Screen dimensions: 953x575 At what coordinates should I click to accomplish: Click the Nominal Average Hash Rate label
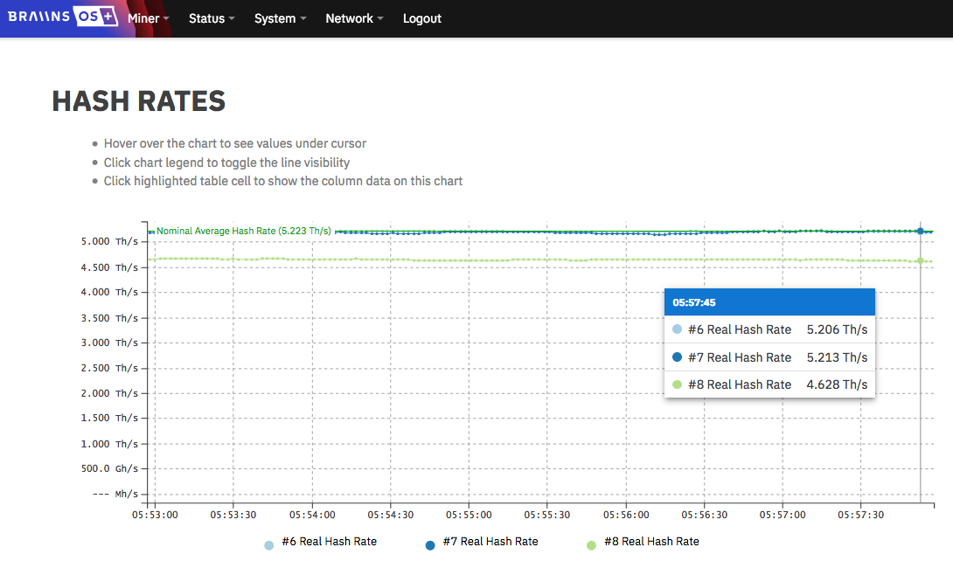coord(243,231)
